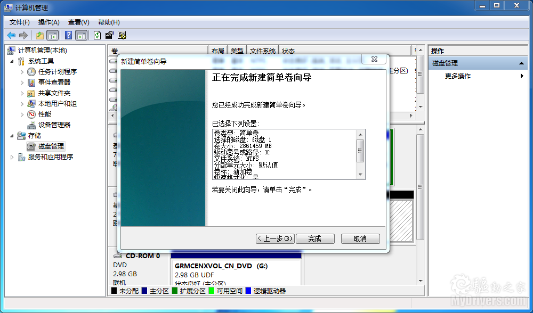533x313 pixels.
Task: Expand the 服务和应用程序 tree node
Action: point(13,157)
